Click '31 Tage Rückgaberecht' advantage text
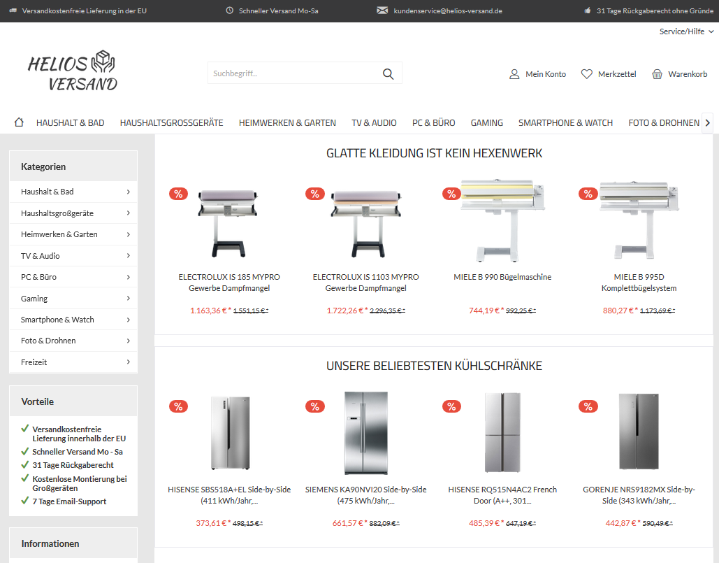Viewport: 719px width, 563px height. [x=73, y=465]
